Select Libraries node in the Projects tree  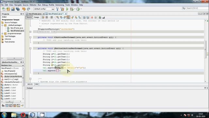[x=8, y=39]
